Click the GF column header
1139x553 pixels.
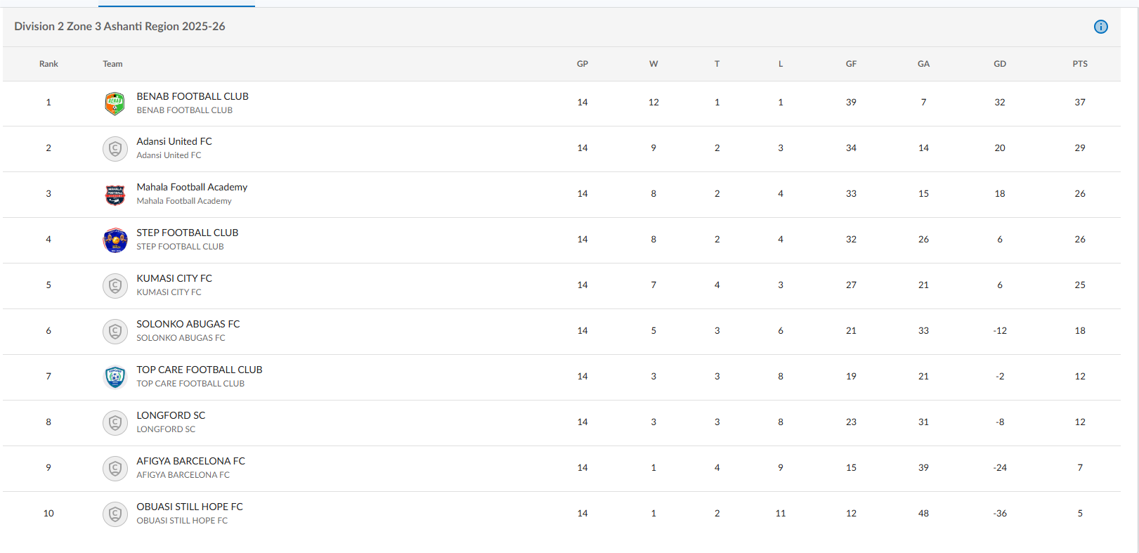pyautogui.click(x=851, y=64)
